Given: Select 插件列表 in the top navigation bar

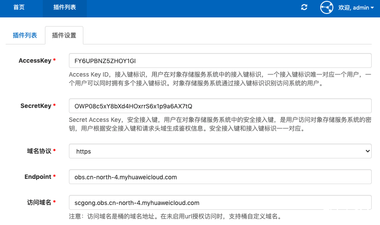Looking at the screenshot, I should pos(65,8).
